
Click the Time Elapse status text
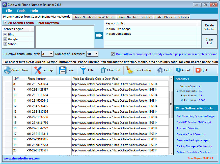click(x=200, y=158)
